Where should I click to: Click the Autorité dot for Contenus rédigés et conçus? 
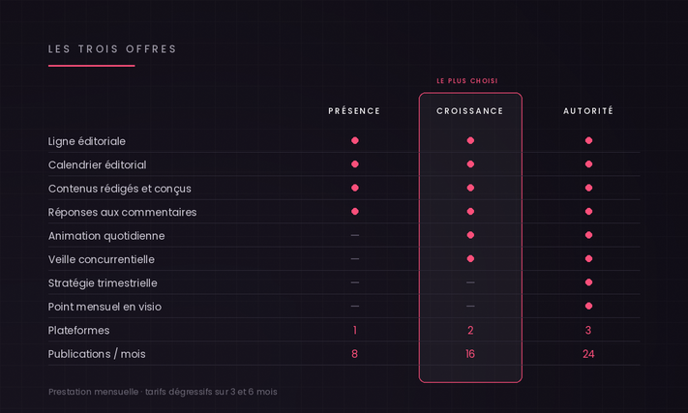click(589, 188)
